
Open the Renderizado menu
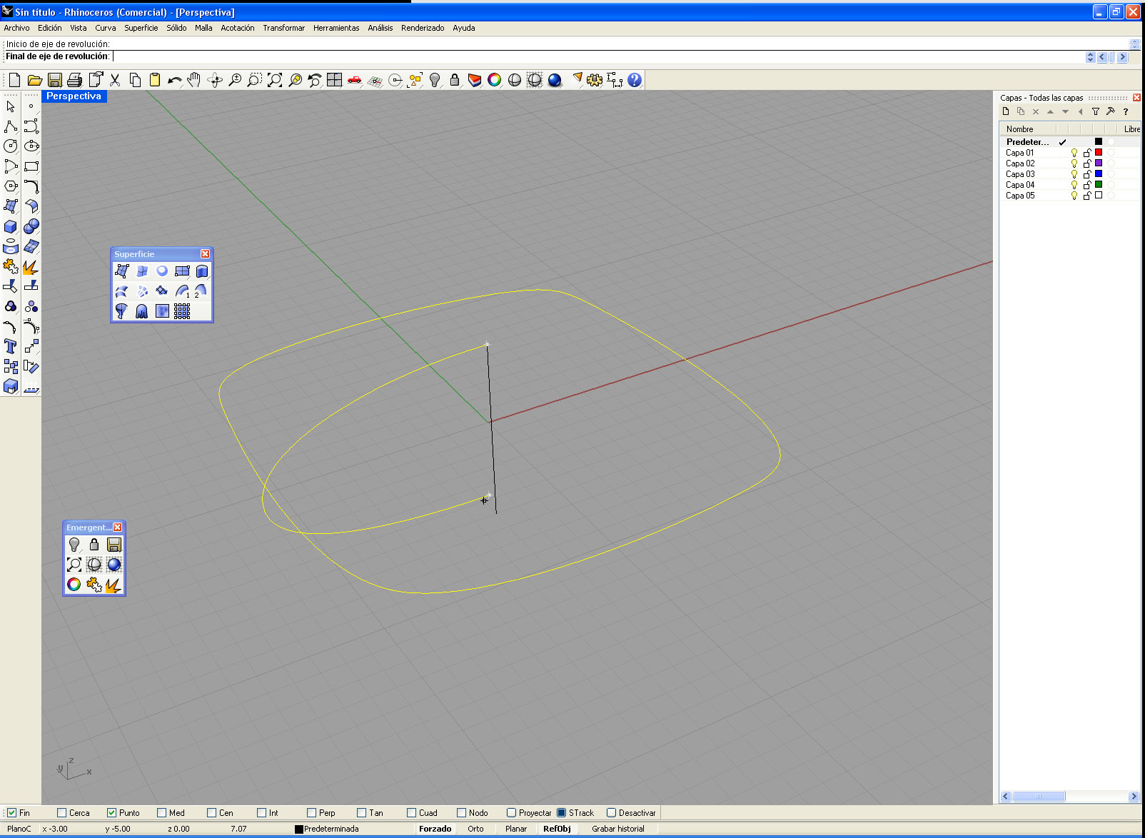423,28
